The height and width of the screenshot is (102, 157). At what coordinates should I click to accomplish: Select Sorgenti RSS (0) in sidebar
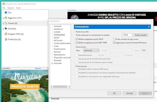tap(16, 34)
